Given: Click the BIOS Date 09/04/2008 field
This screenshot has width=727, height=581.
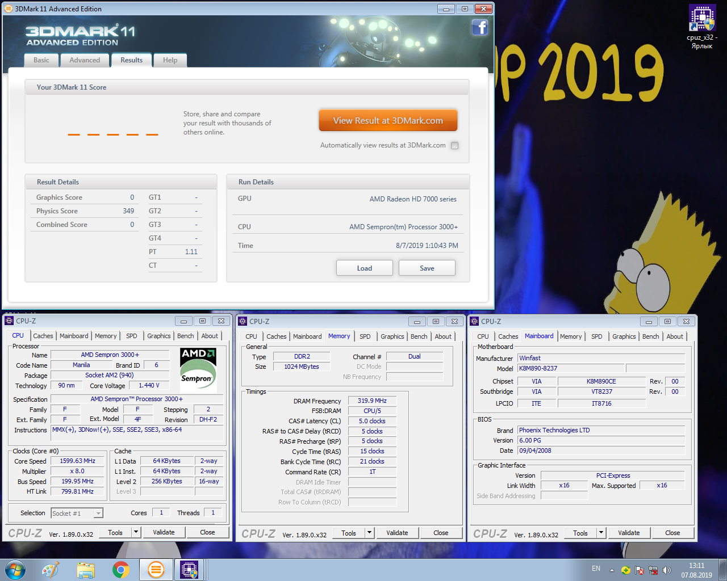Looking at the screenshot, I should tap(601, 451).
